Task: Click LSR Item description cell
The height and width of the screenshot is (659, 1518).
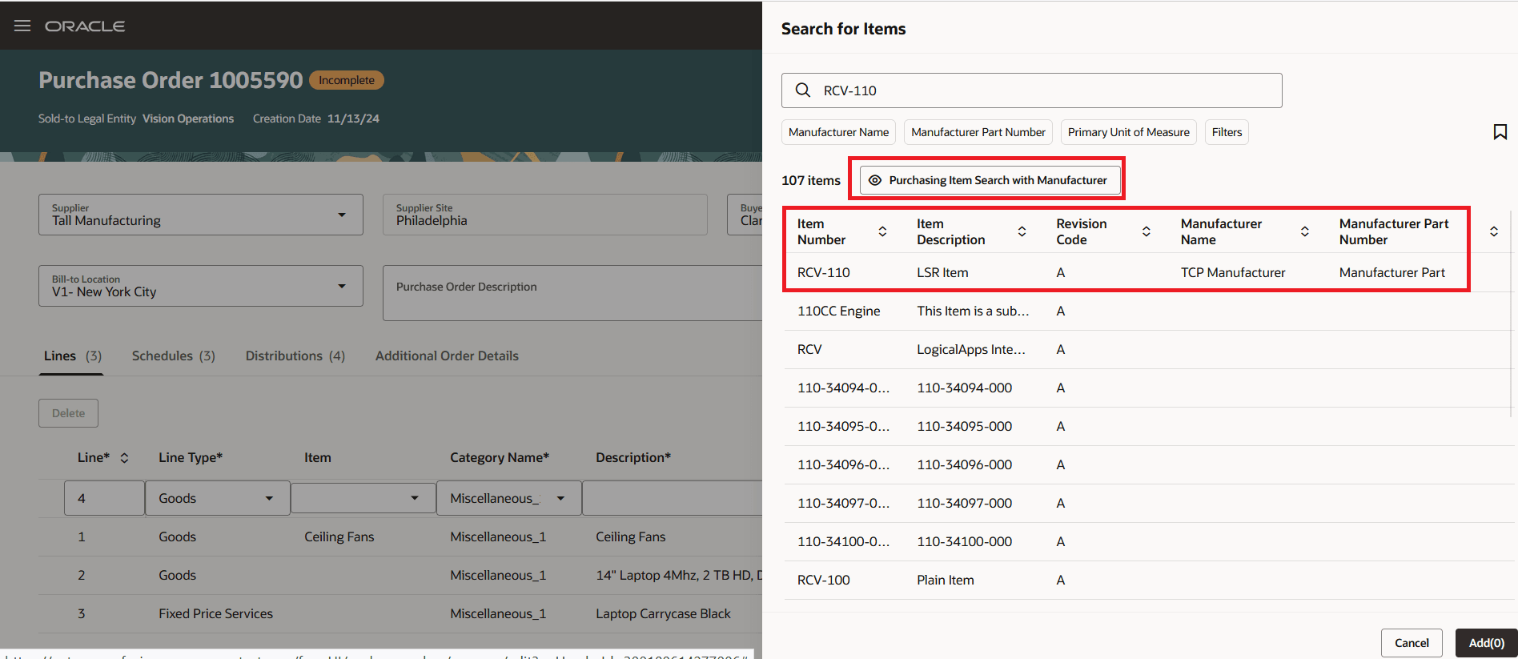Action: click(942, 272)
